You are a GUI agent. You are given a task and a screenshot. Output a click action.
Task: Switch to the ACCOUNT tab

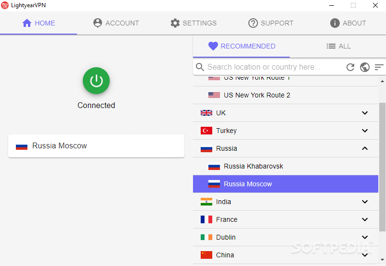(x=116, y=23)
